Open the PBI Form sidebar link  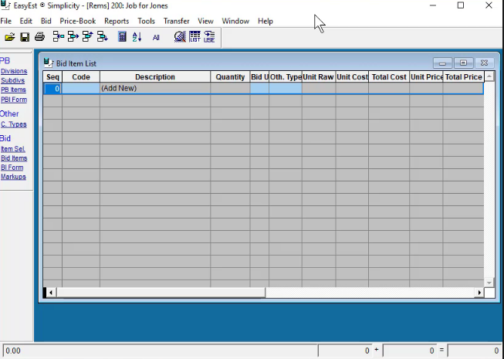click(14, 100)
